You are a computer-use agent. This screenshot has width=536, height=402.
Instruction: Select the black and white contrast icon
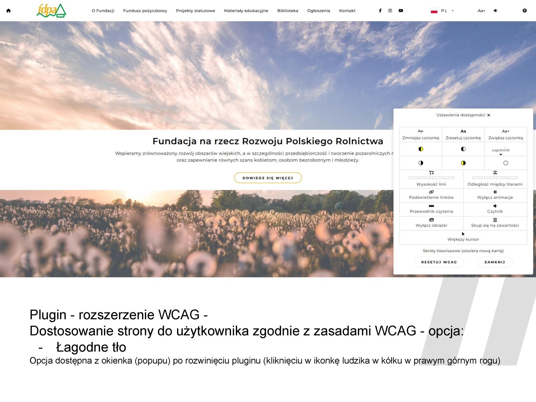(463, 149)
